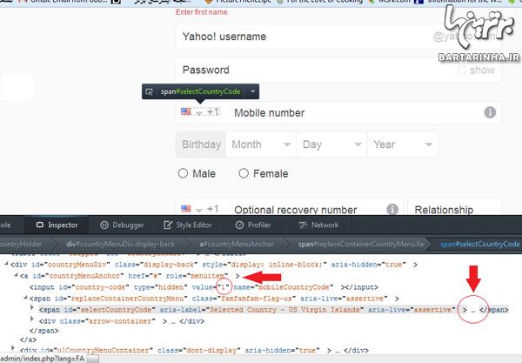Switch to the Profiler tab
522x363 pixels.
(252, 225)
